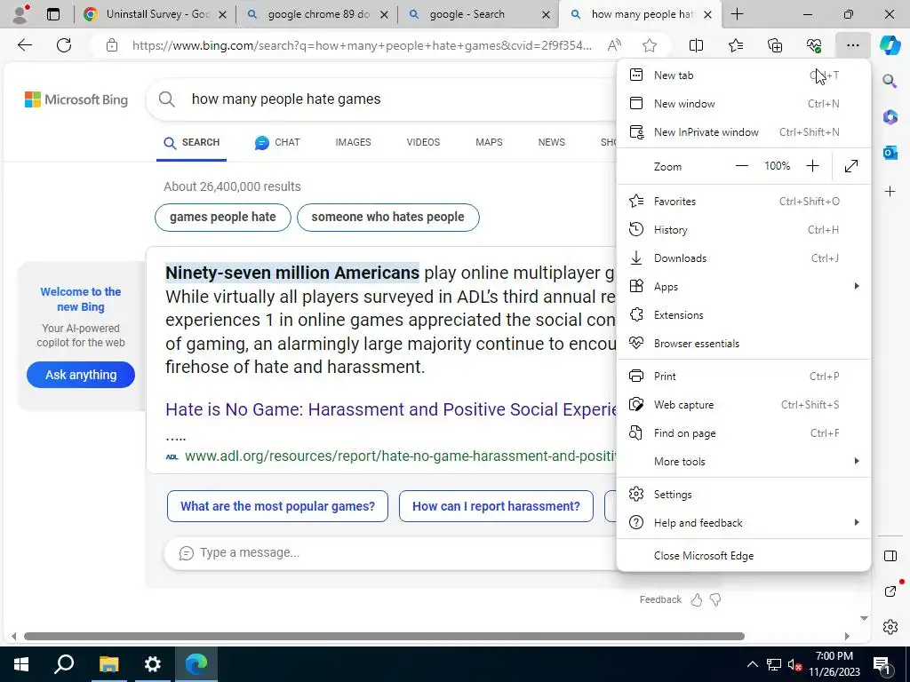Click 'games people hate' suggestion chip
Image resolution: width=910 pixels, height=682 pixels.
[223, 218]
